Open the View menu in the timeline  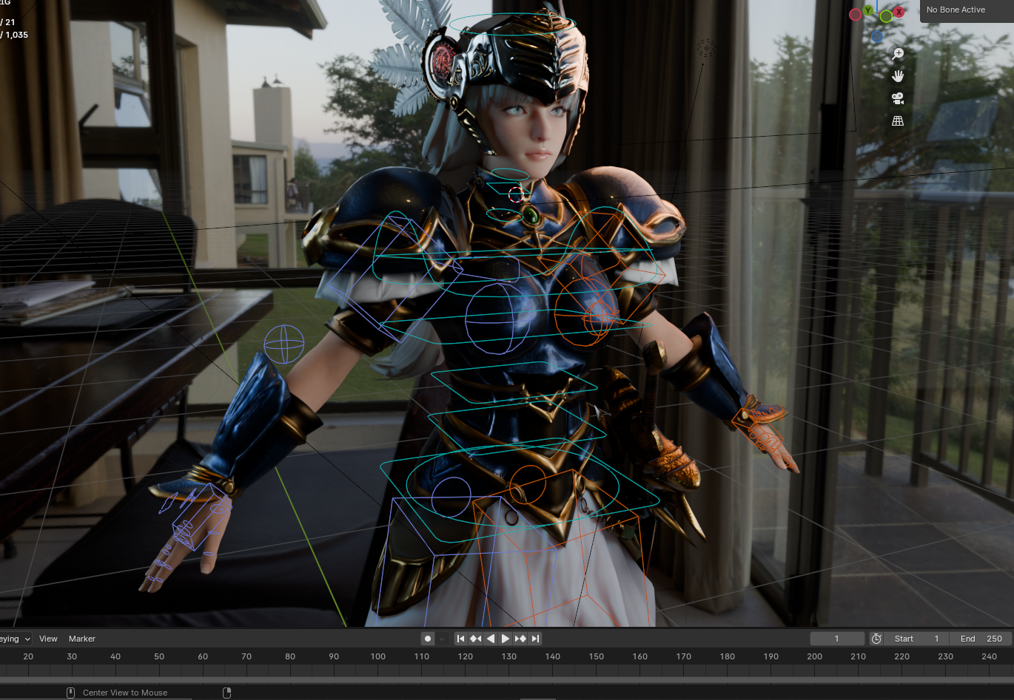pos(48,639)
